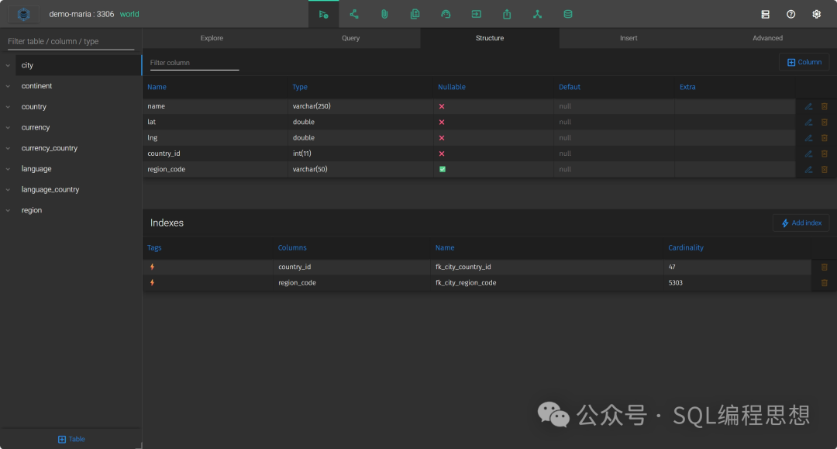Viewport: 837px width, 449px height.
Task: Expand the language table chevron
Action: click(8, 169)
